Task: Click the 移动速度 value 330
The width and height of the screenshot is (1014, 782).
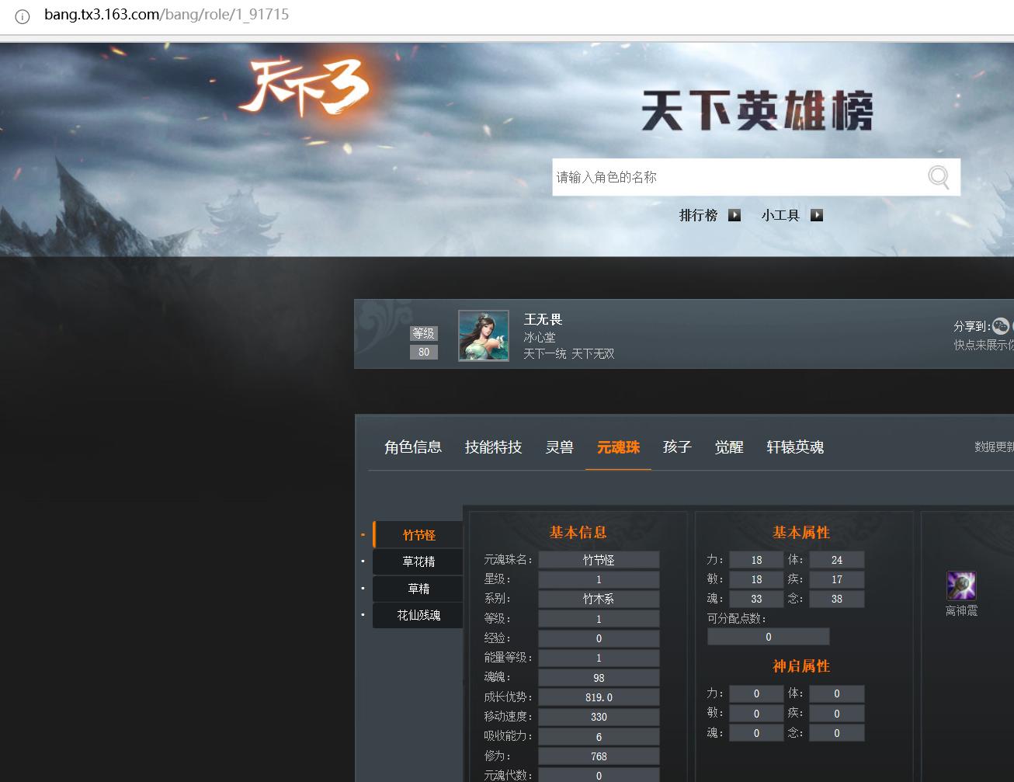Action: (599, 717)
